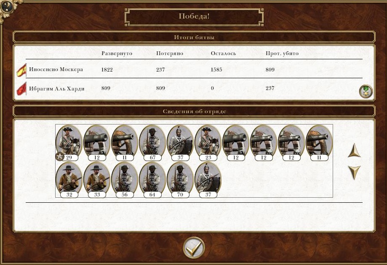Select the cannon card right after the 23 officer
Screen dimensions: 387x265
tap(236, 143)
